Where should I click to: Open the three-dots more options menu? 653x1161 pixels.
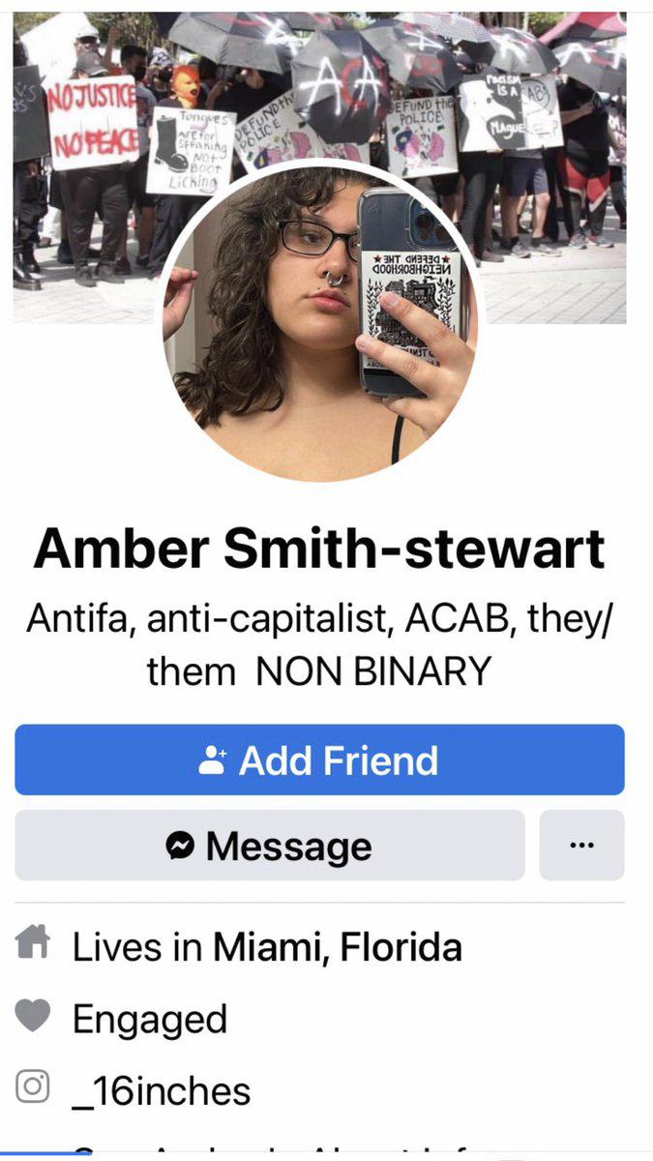(581, 846)
